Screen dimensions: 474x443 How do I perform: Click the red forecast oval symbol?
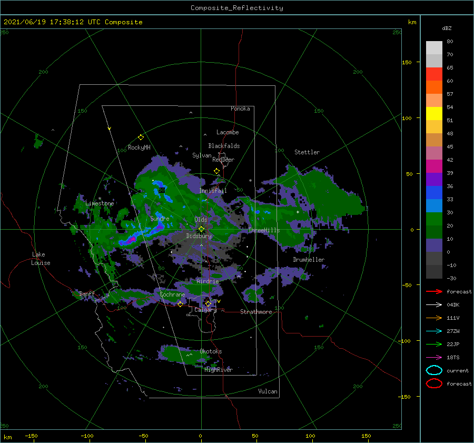[x=434, y=383]
